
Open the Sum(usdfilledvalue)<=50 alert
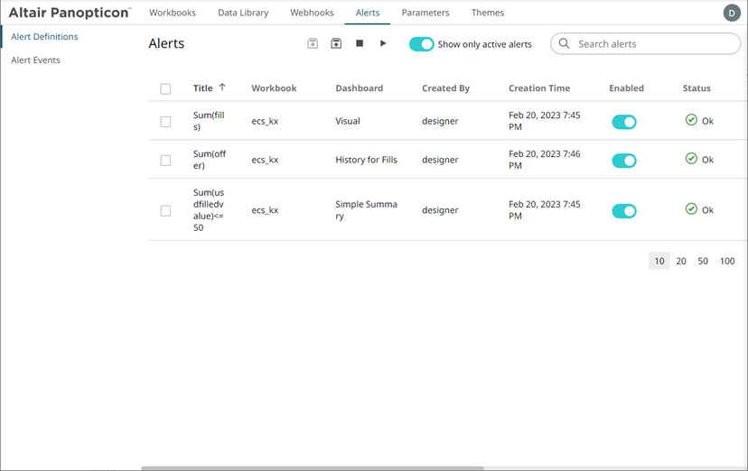pyautogui.click(x=210, y=210)
